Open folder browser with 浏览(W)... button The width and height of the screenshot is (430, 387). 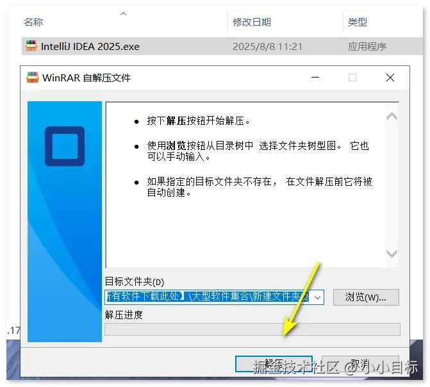366,297
